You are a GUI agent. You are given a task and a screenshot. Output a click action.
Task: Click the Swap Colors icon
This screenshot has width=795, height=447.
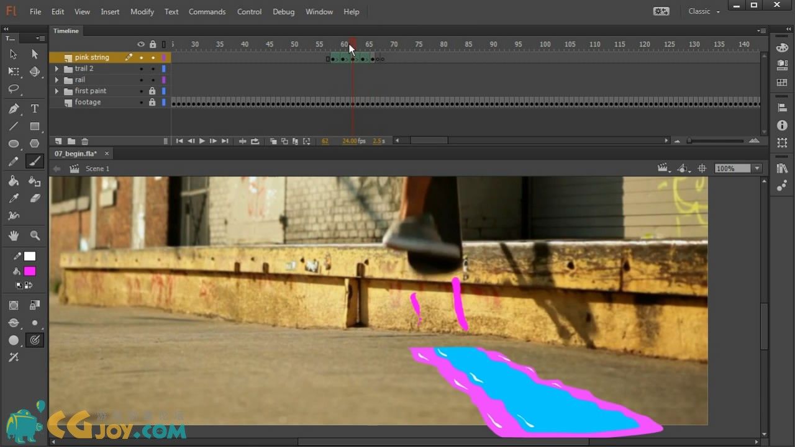(x=29, y=286)
